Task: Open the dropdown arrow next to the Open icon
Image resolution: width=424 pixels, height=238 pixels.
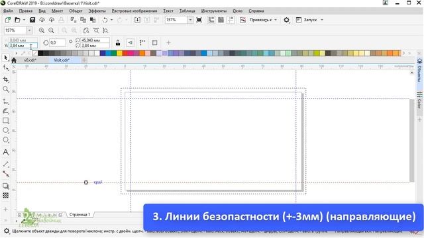Action: 24,20
